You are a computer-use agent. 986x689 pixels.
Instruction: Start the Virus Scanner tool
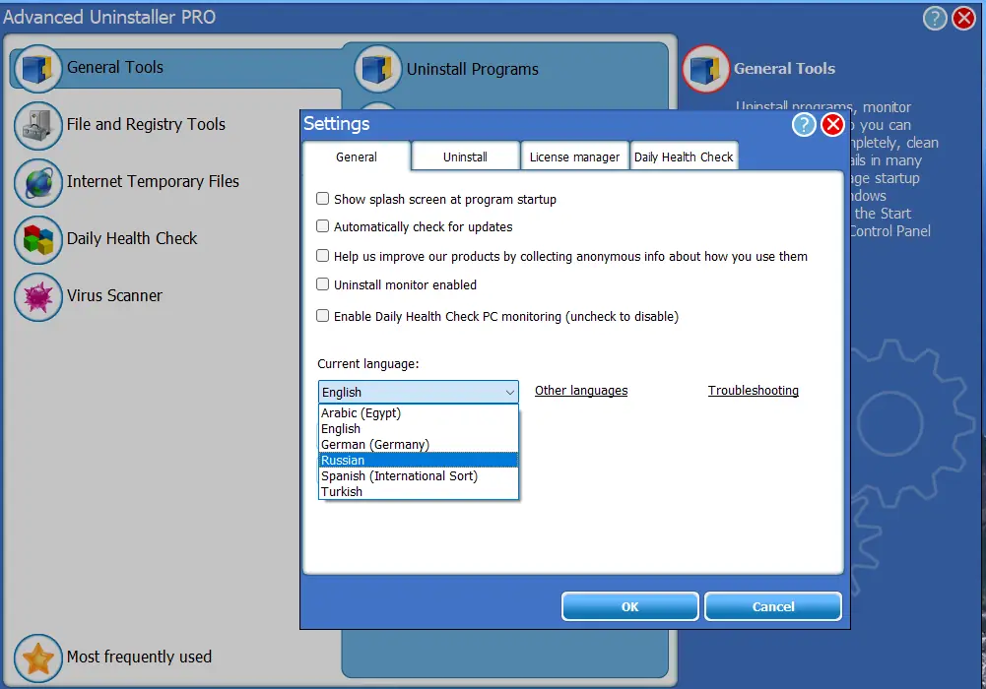click(x=37, y=296)
